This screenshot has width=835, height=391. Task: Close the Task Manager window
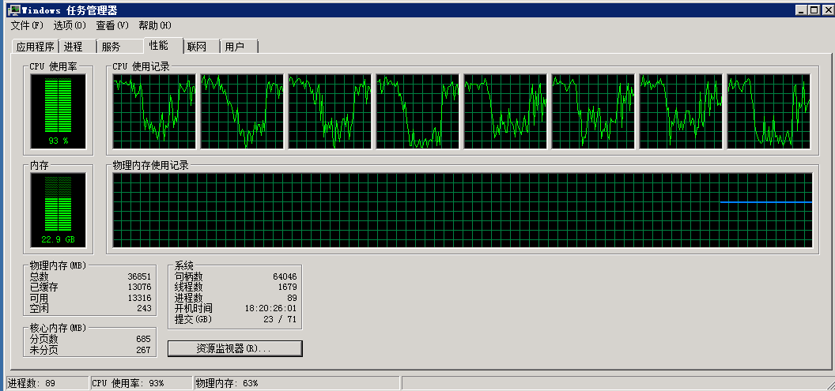pyautogui.click(x=826, y=10)
